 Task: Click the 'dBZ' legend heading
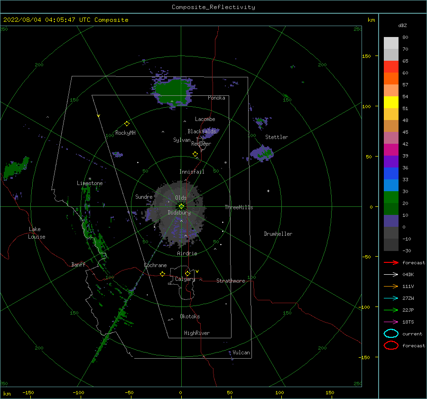click(x=402, y=26)
